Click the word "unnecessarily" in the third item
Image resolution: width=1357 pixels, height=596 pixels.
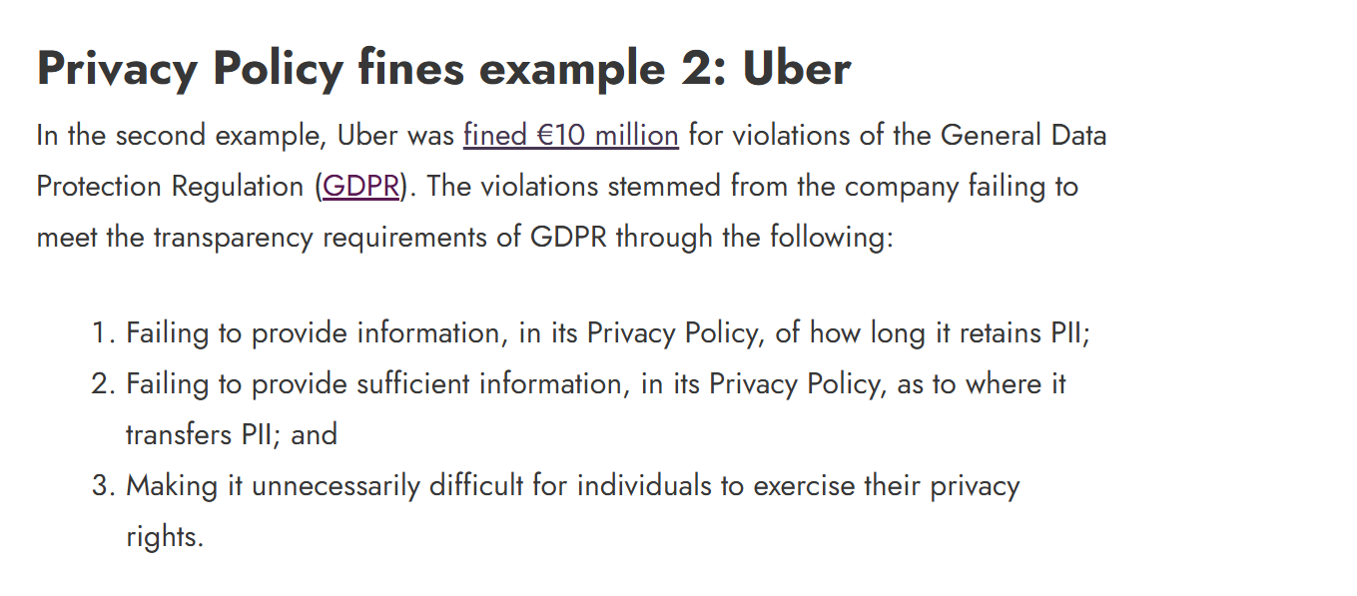[x=336, y=486]
